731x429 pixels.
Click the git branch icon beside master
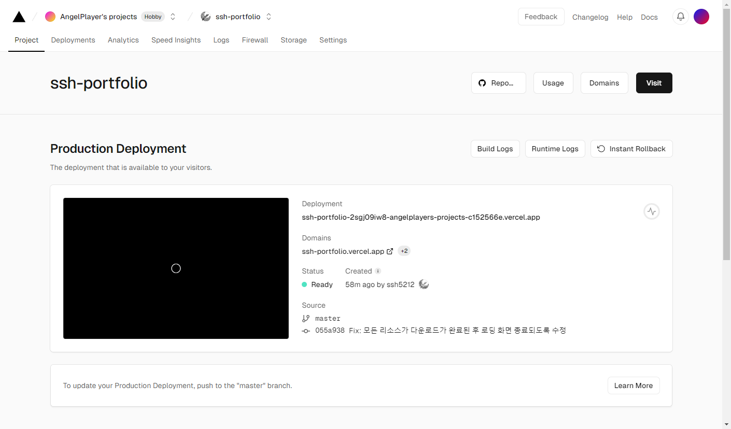[306, 318]
